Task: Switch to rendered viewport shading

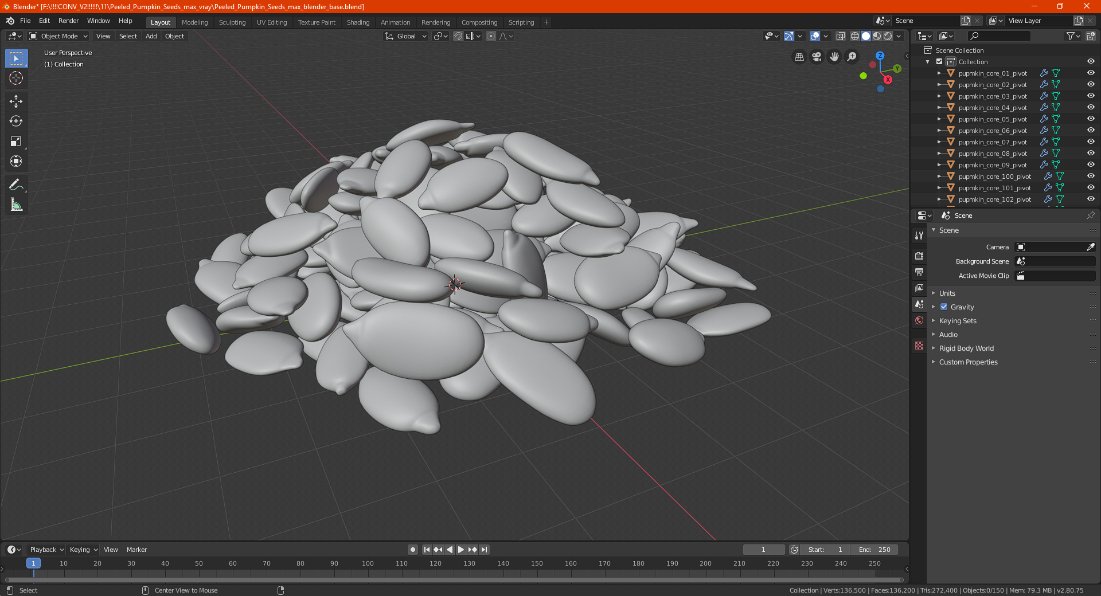Action: coord(888,36)
